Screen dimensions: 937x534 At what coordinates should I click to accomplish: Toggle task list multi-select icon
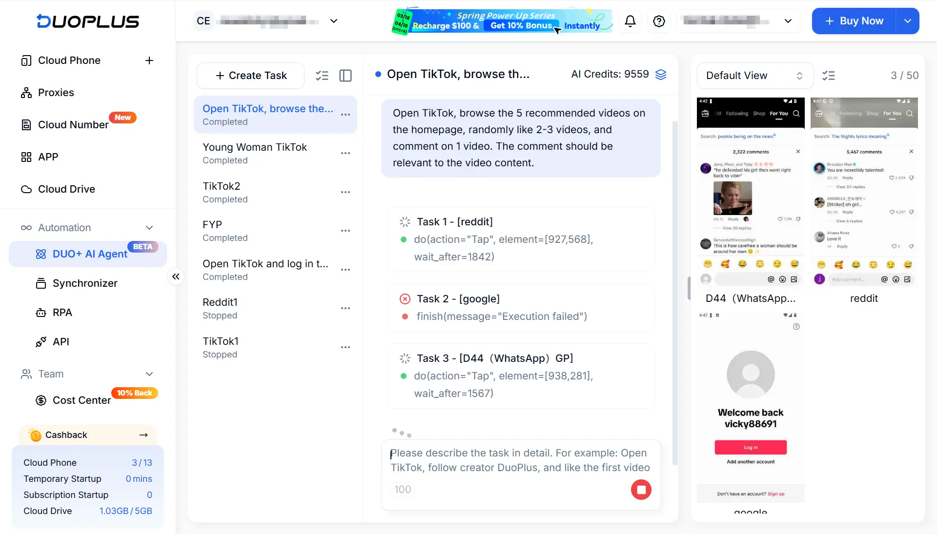point(322,76)
